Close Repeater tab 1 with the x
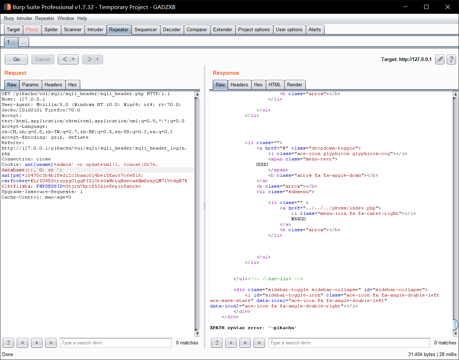The height and width of the screenshot is (360, 459). (x=14, y=42)
